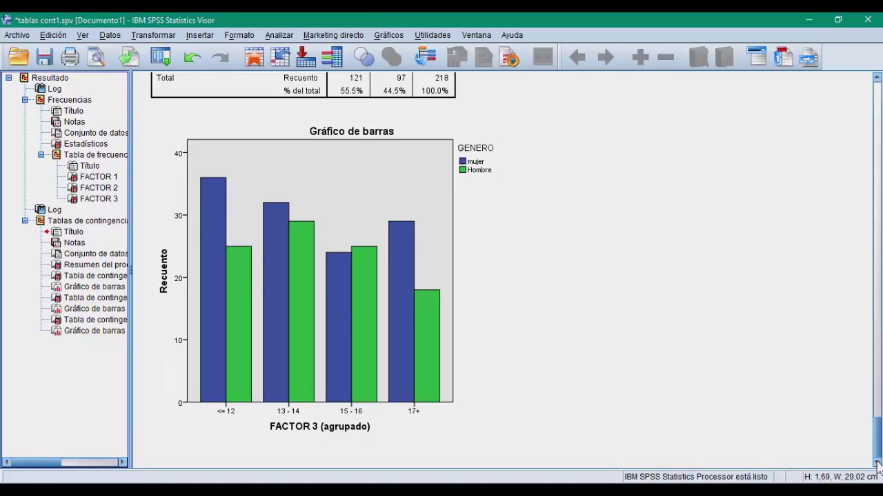Insert a new title from the toolbar
The height and width of the screenshot is (496, 883).
click(782, 56)
